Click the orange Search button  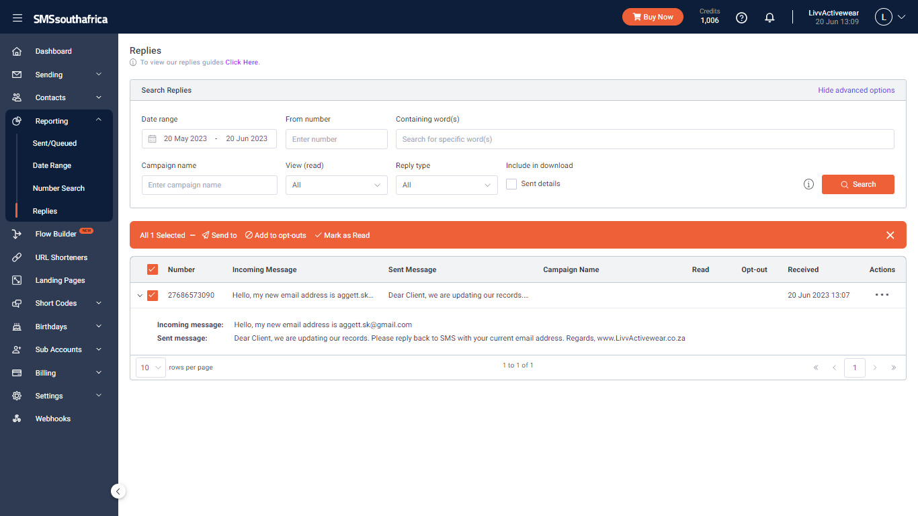[858, 184]
